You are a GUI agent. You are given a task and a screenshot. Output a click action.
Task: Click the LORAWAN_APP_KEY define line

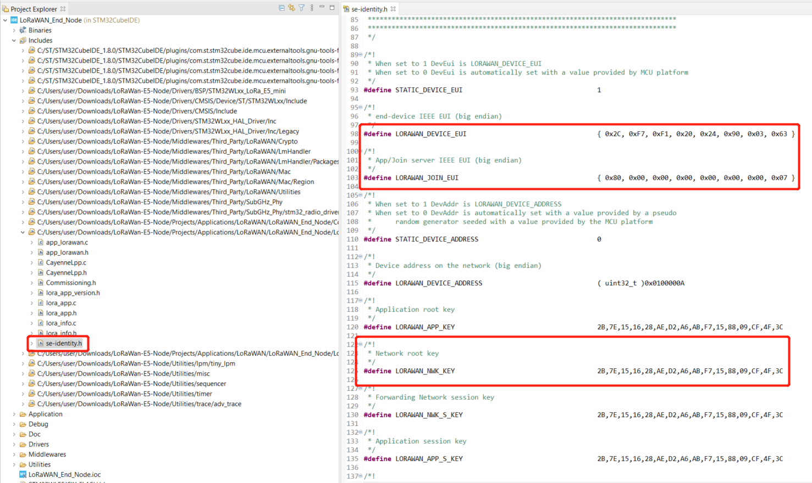[x=573, y=327]
